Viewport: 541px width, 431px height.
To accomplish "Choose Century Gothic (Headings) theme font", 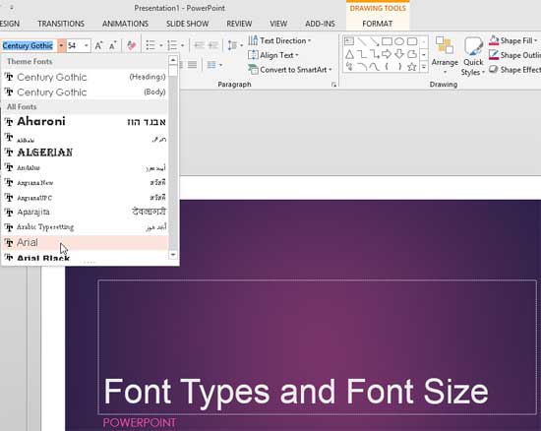I will point(85,77).
